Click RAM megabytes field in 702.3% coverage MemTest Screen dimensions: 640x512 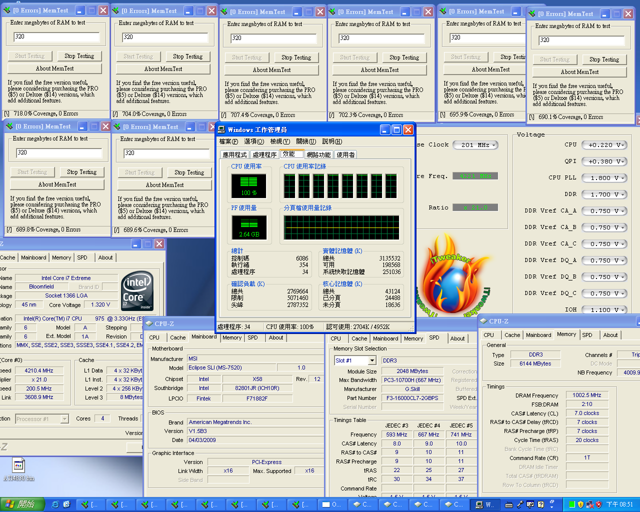coord(381,38)
